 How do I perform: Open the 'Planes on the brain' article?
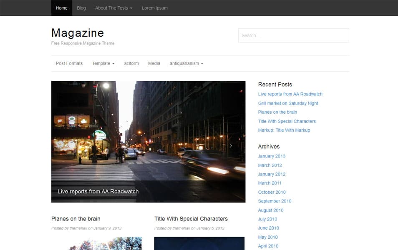(76, 219)
